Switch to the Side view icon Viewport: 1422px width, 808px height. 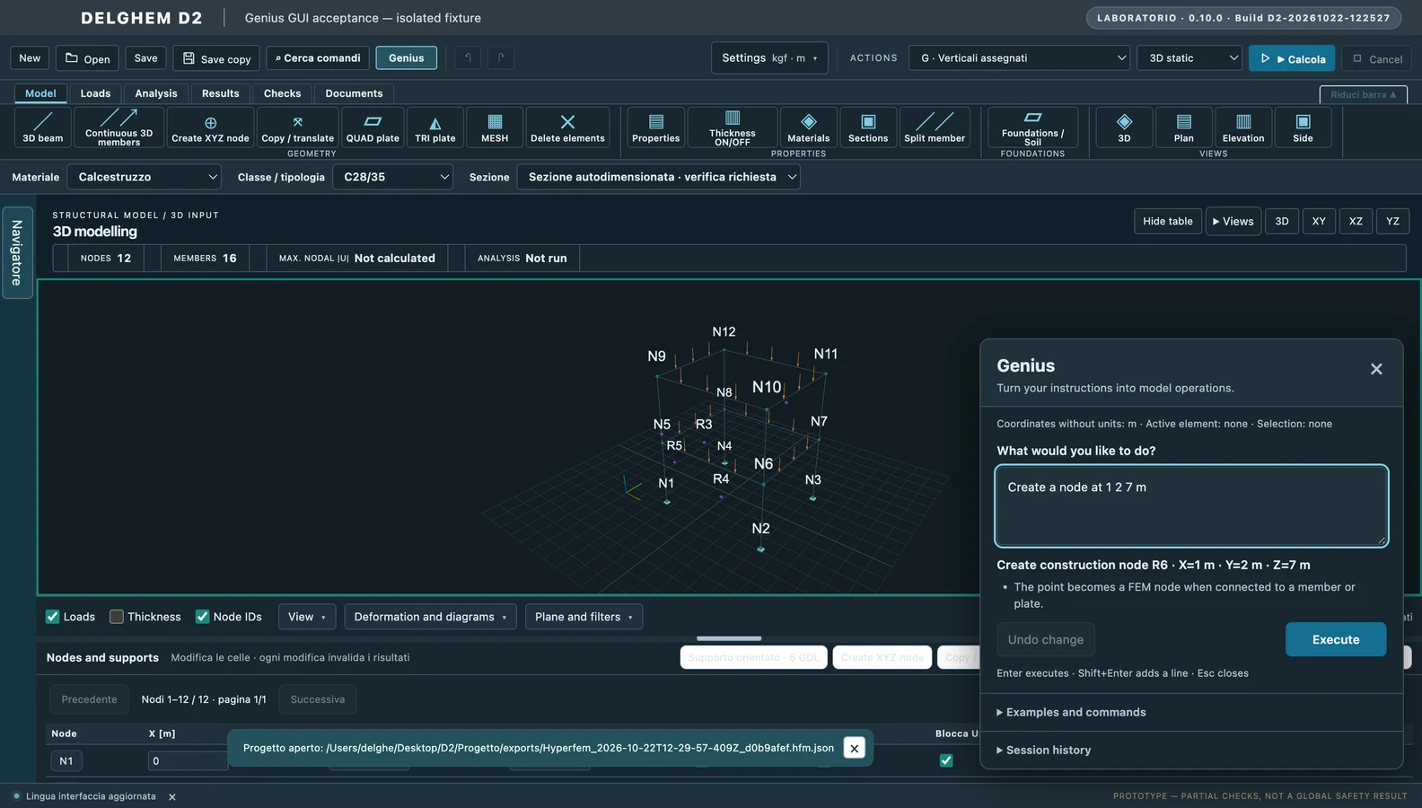coord(1303,127)
